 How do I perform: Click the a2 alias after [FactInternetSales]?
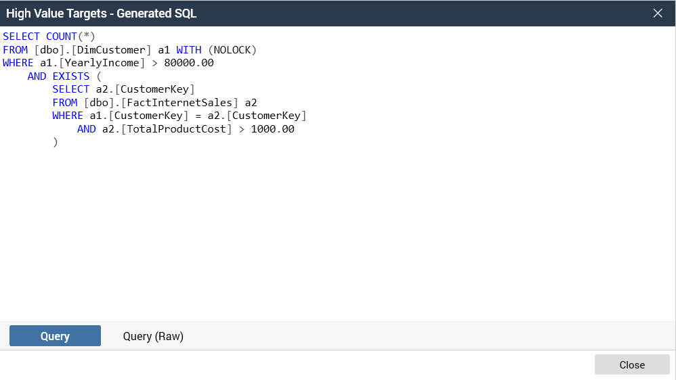[251, 103]
